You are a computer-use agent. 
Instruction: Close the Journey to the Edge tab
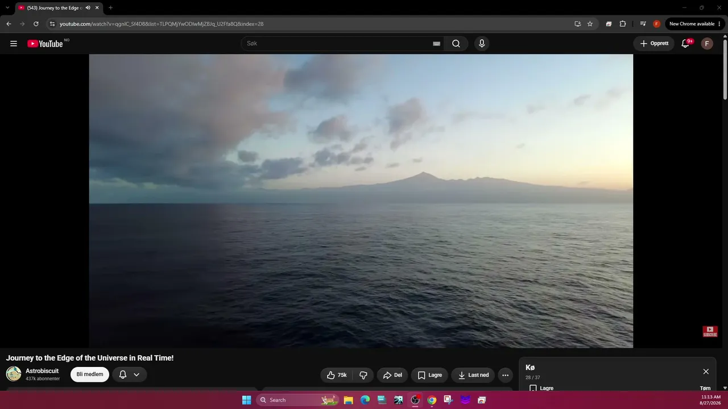point(97,8)
